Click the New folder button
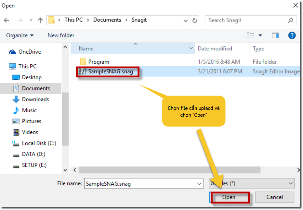303x210 pixels. [61, 35]
